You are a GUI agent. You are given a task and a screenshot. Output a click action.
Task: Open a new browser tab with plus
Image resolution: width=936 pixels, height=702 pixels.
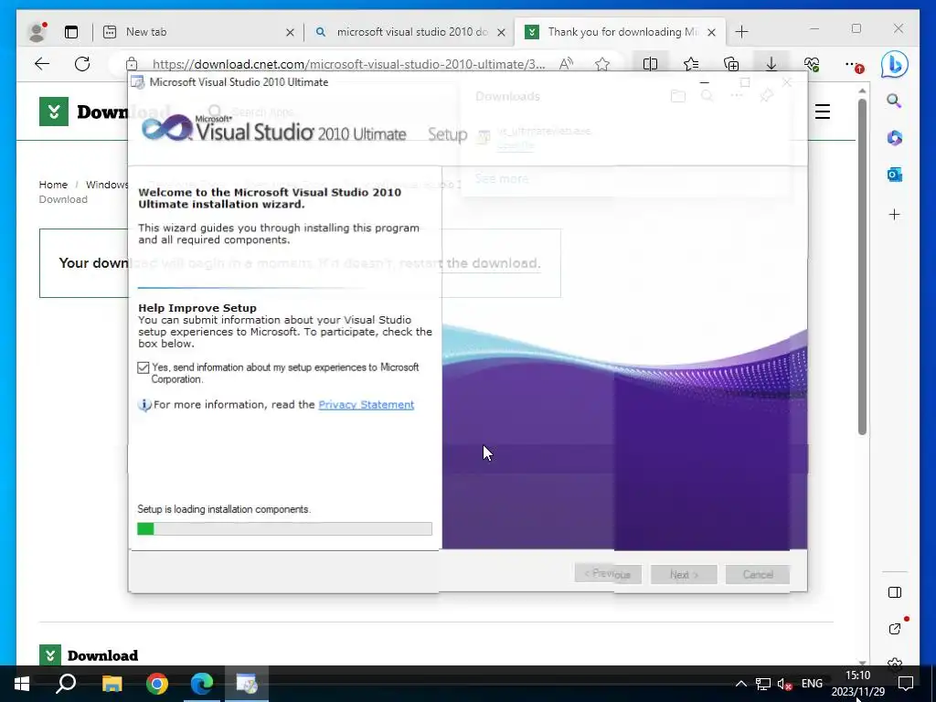click(x=741, y=32)
